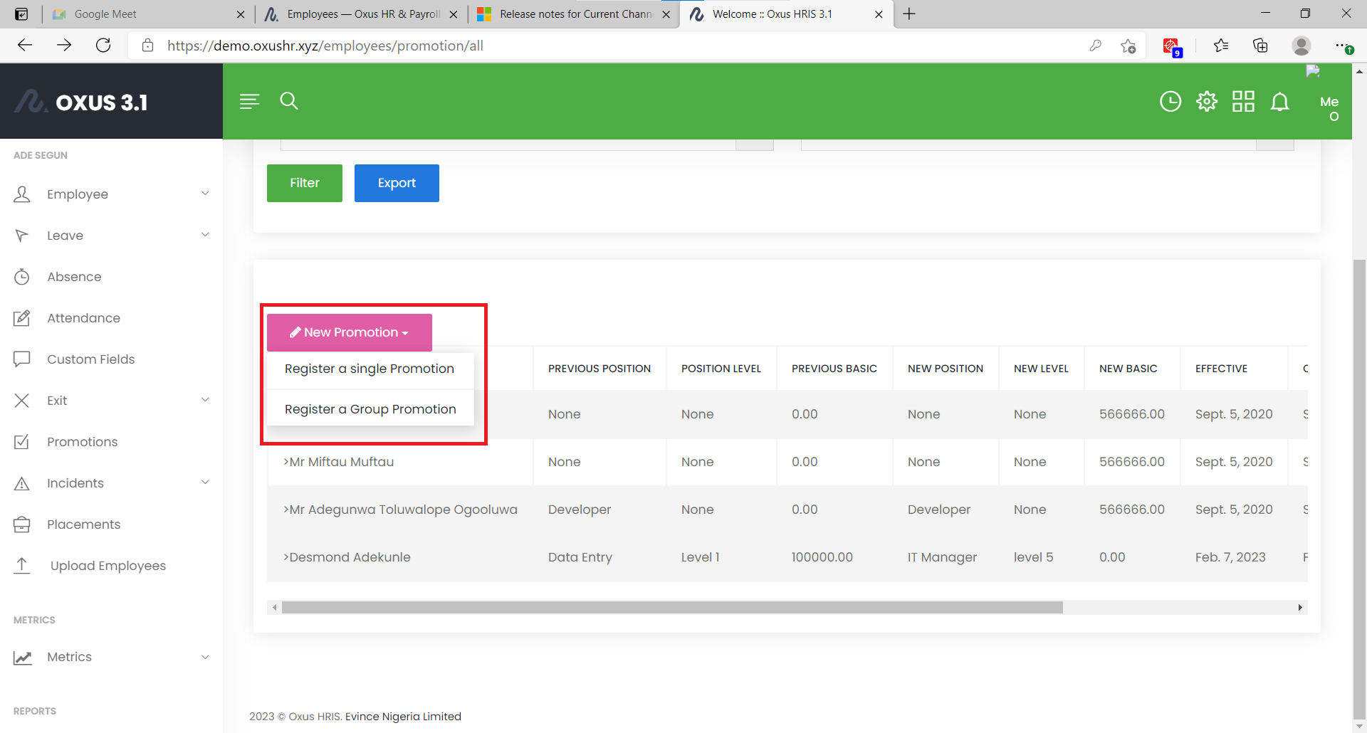Open Absence in the sidebar
1367x733 pixels.
coord(74,277)
